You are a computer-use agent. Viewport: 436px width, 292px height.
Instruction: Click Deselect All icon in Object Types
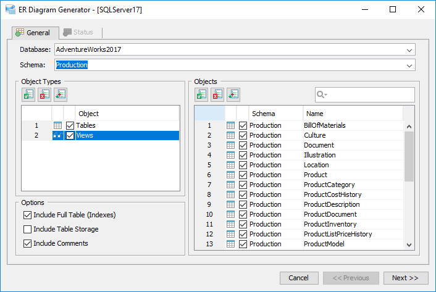click(44, 94)
